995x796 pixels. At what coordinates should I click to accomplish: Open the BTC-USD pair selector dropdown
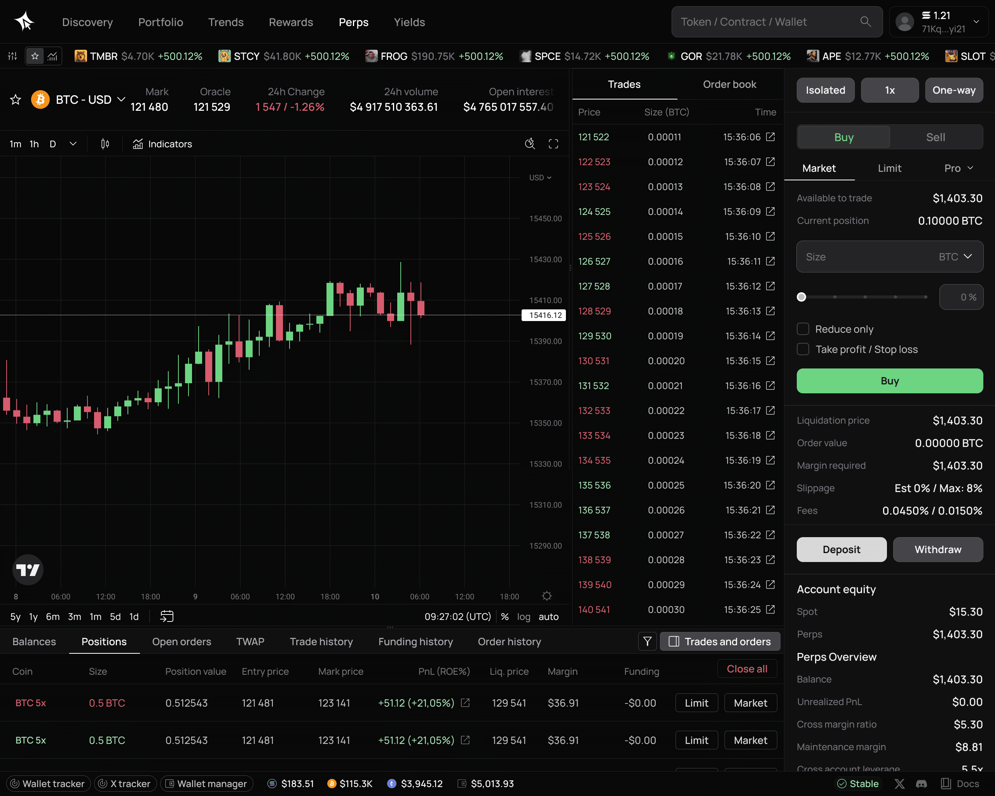[x=121, y=99]
